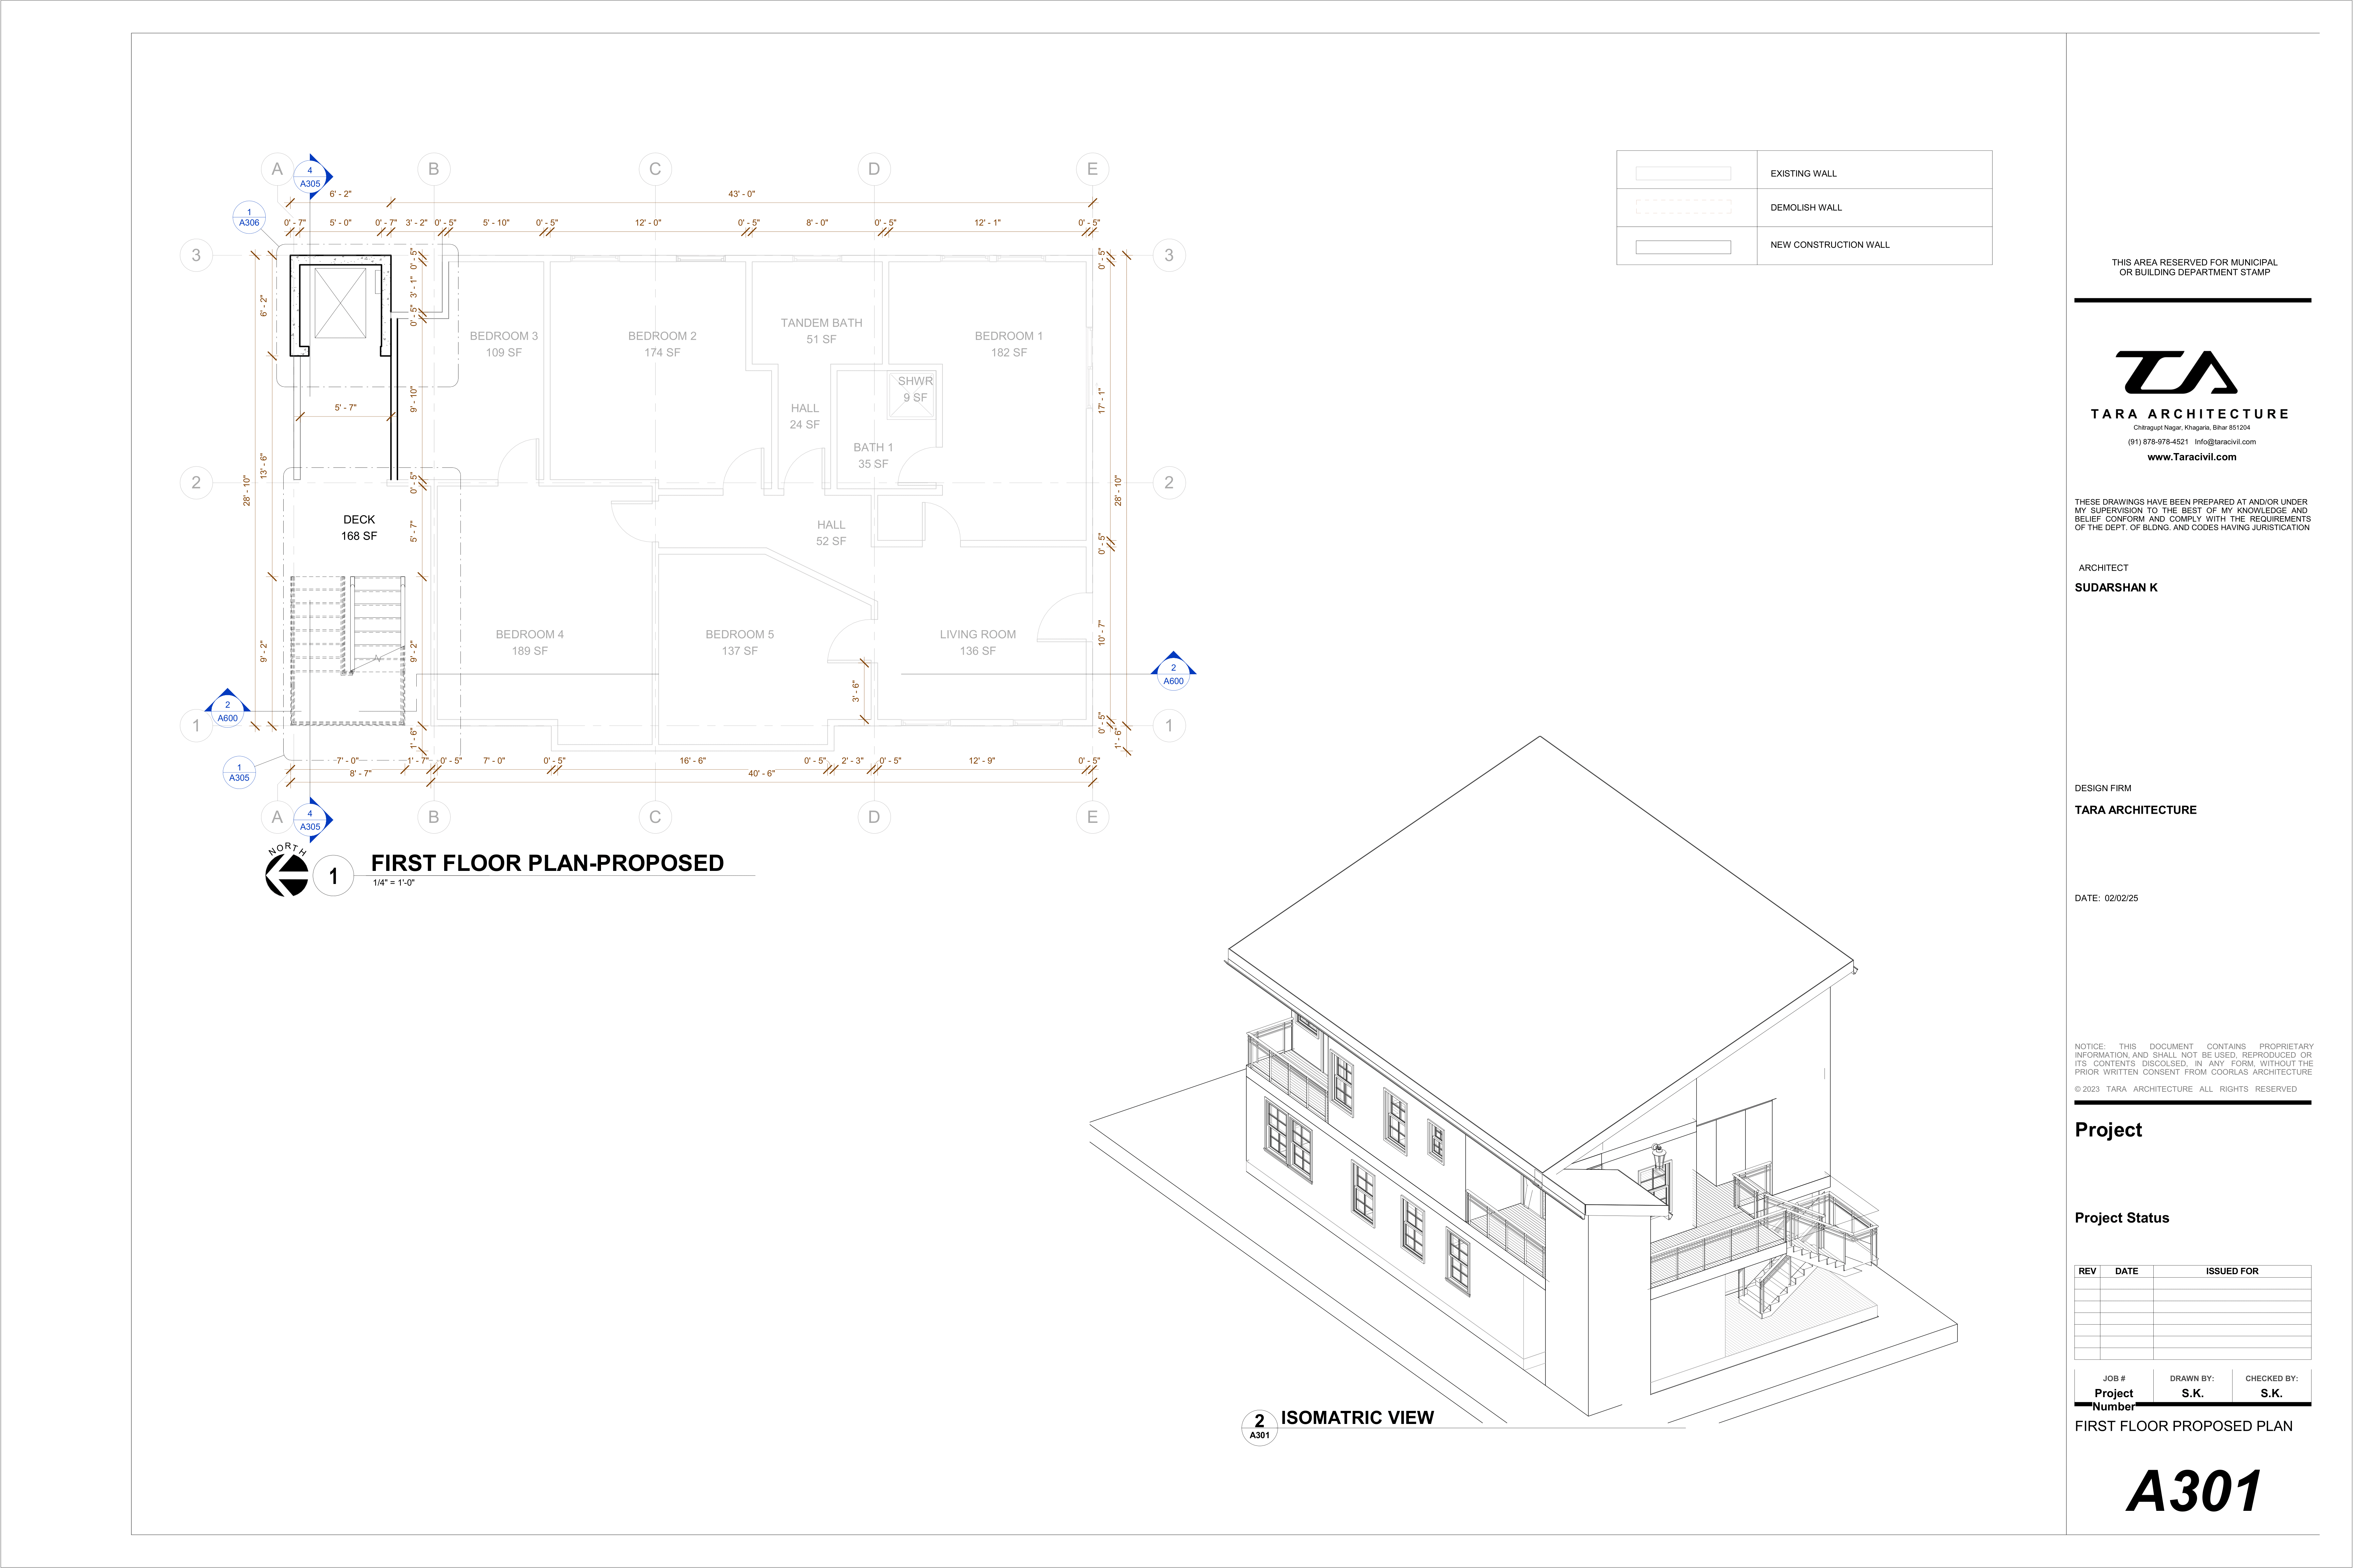Click the 1 A306 callout bubble
Viewport: 2353px width, 1568px height.
pos(249,217)
